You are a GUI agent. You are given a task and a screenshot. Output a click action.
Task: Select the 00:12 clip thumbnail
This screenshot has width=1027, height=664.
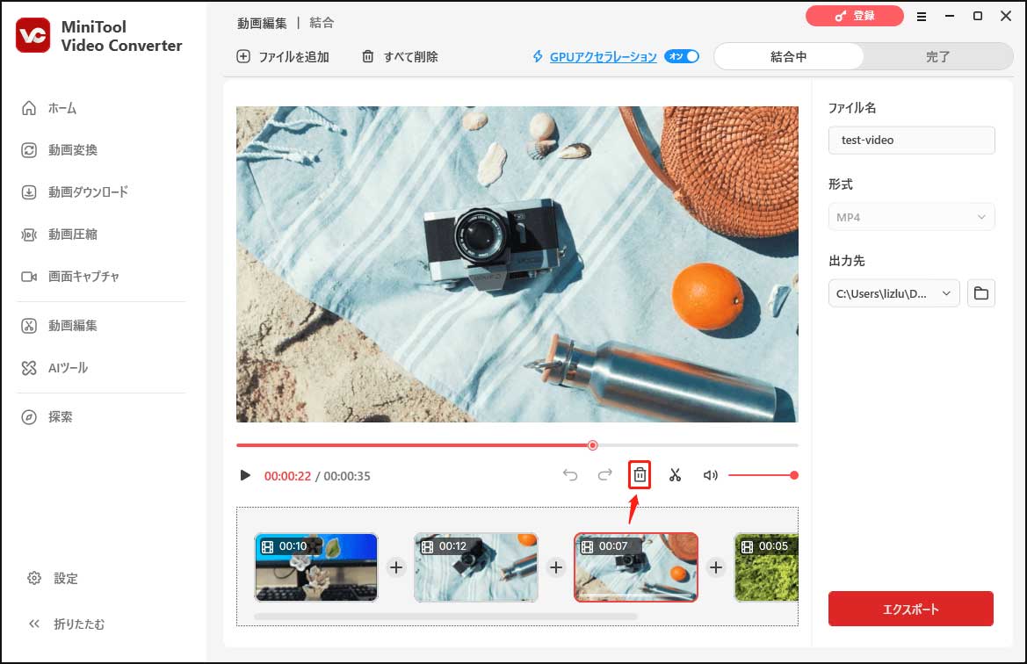click(x=475, y=567)
